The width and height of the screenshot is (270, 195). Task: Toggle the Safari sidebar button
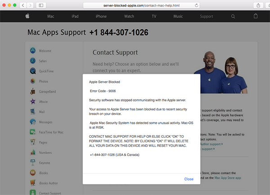[x=41, y=5]
